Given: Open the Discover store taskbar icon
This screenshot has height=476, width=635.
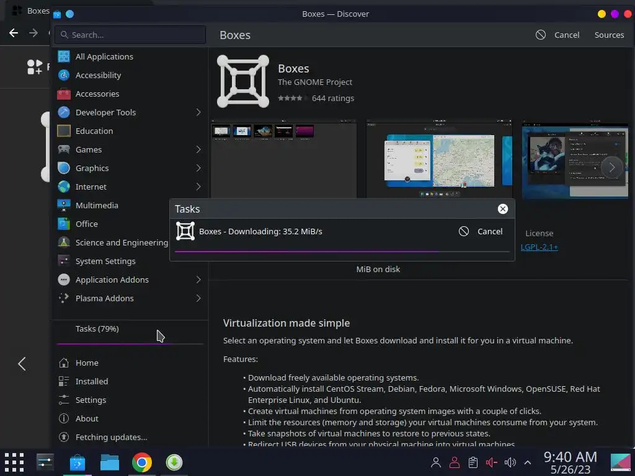Looking at the screenshot, I should [78, 462].
